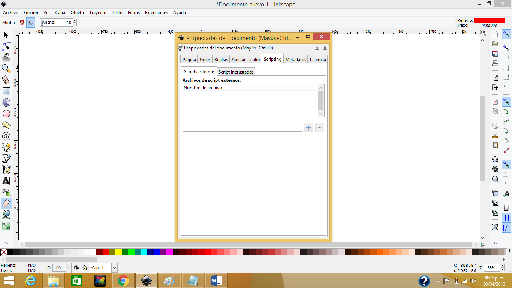Select the Rectangle tool

point(6,91)
